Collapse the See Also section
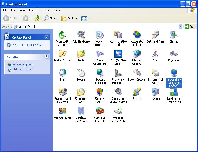 (46, 56)
